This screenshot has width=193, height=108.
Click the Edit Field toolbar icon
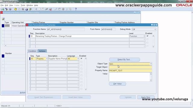pyautogui.click(x=56, y=9)
